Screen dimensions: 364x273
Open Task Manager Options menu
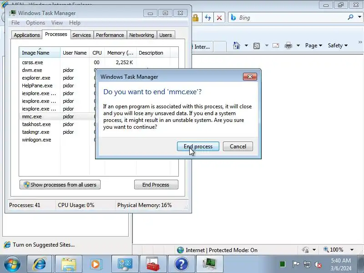[x=35, y=23]
